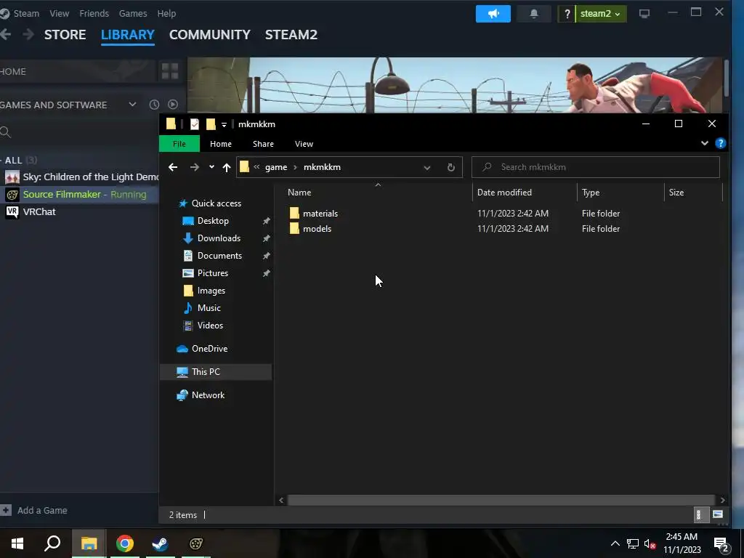Screen dimensions: 744x558
Task: Select the models folder
Action: (317, 229)
